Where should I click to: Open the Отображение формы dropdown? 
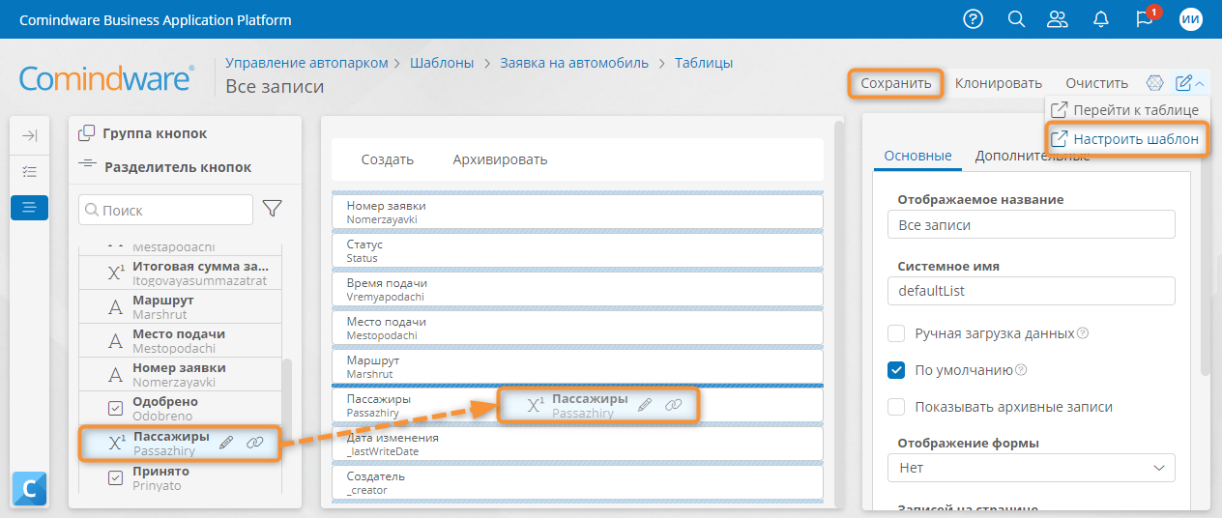(x=1031, y=468)
